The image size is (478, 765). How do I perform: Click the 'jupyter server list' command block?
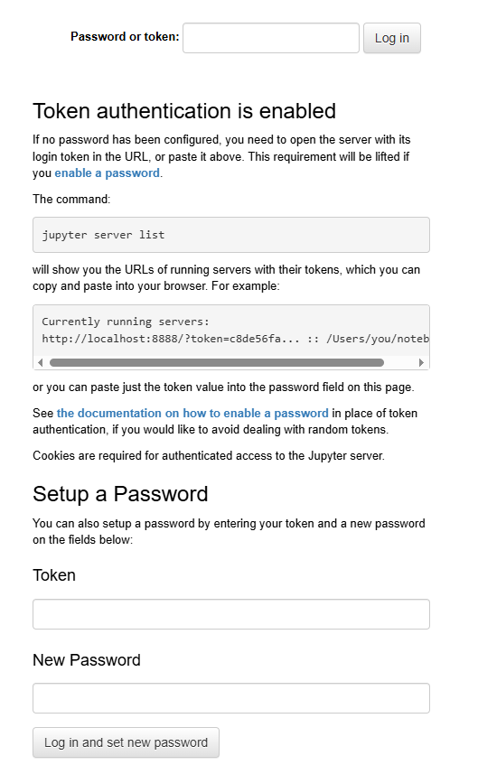(x=231, y=235)
